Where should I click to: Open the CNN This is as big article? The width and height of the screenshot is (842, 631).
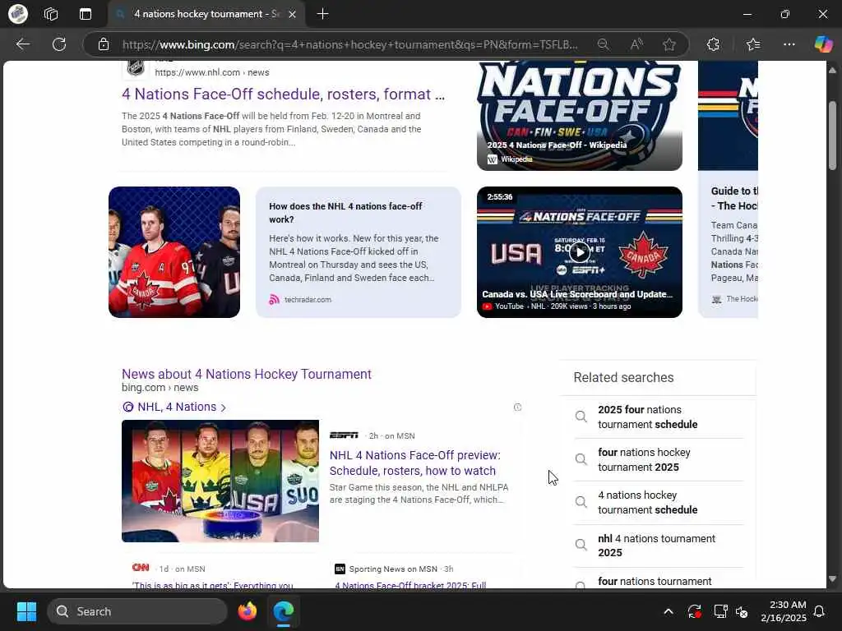[213, 584]
